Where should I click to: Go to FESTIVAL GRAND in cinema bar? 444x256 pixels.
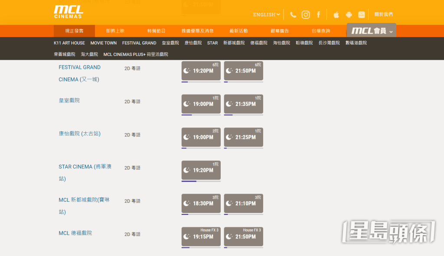coord(139,43)
